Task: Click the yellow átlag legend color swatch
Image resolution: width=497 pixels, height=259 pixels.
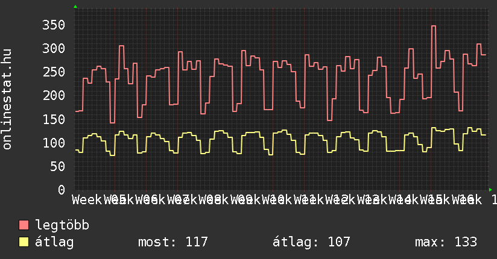Action: click(x=24, y=242)
